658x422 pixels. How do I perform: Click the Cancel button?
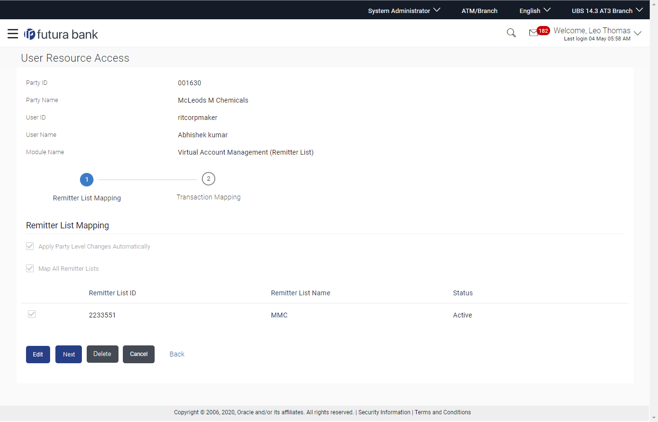tap(139, 354)
